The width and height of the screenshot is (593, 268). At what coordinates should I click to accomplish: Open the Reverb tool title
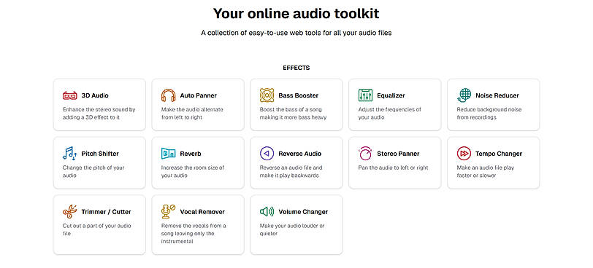tap(190, 154)
